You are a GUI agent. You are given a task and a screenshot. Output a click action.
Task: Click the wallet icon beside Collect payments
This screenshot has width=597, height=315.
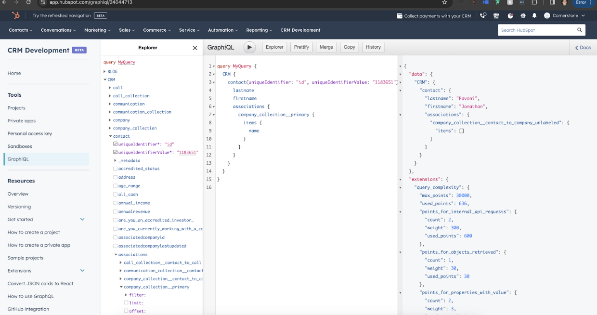[400, 16]
